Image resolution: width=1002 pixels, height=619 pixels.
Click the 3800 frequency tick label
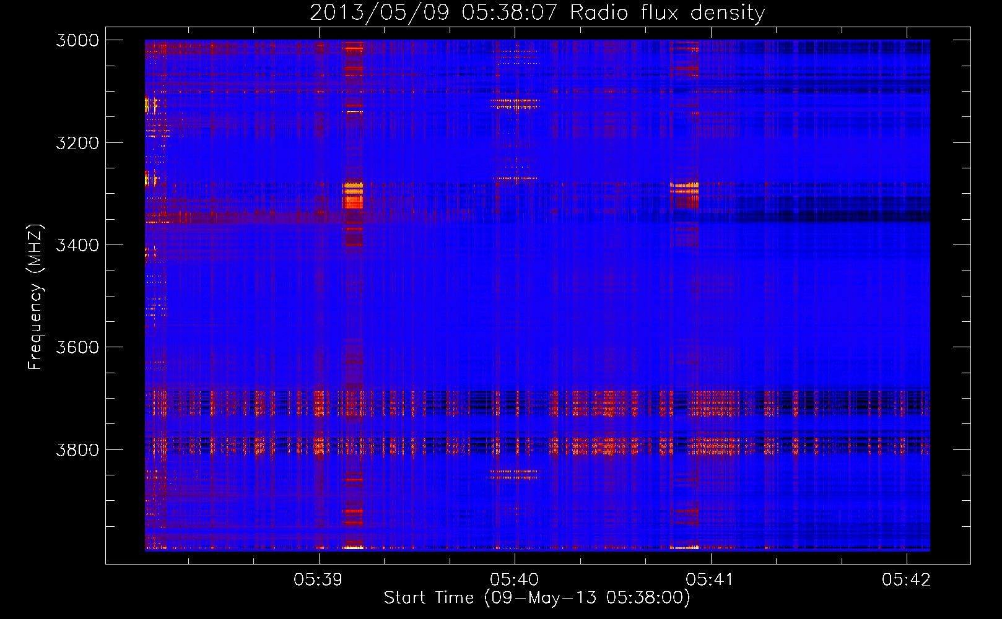(77, 449)
